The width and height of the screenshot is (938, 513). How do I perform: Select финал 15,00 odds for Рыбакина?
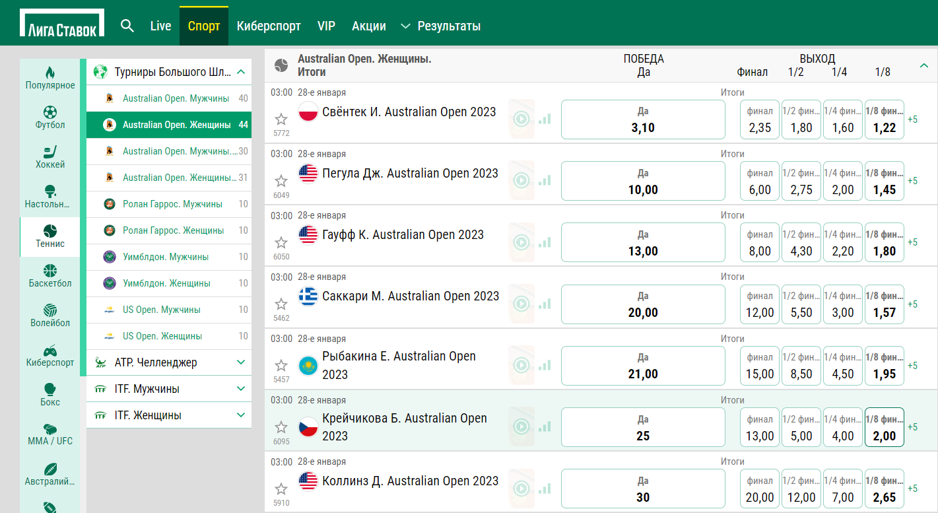(760, 366)
